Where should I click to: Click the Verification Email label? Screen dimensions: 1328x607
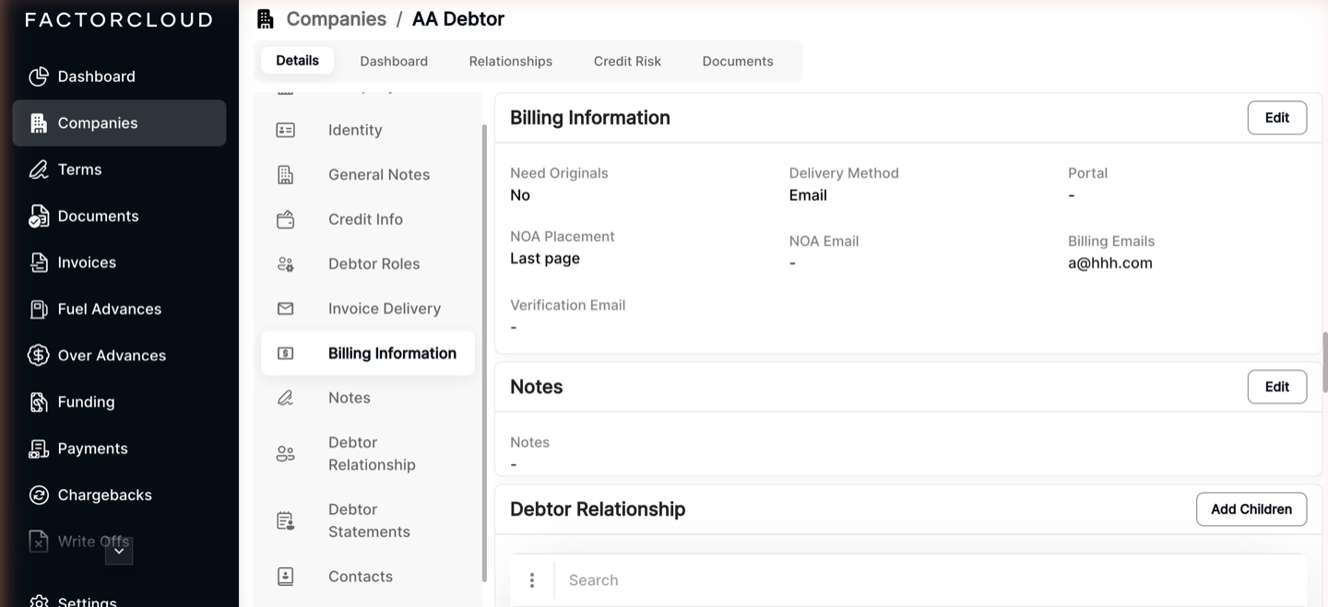[x=568, y=305]
